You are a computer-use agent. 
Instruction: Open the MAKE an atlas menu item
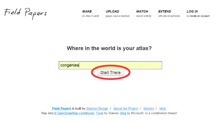91,13
